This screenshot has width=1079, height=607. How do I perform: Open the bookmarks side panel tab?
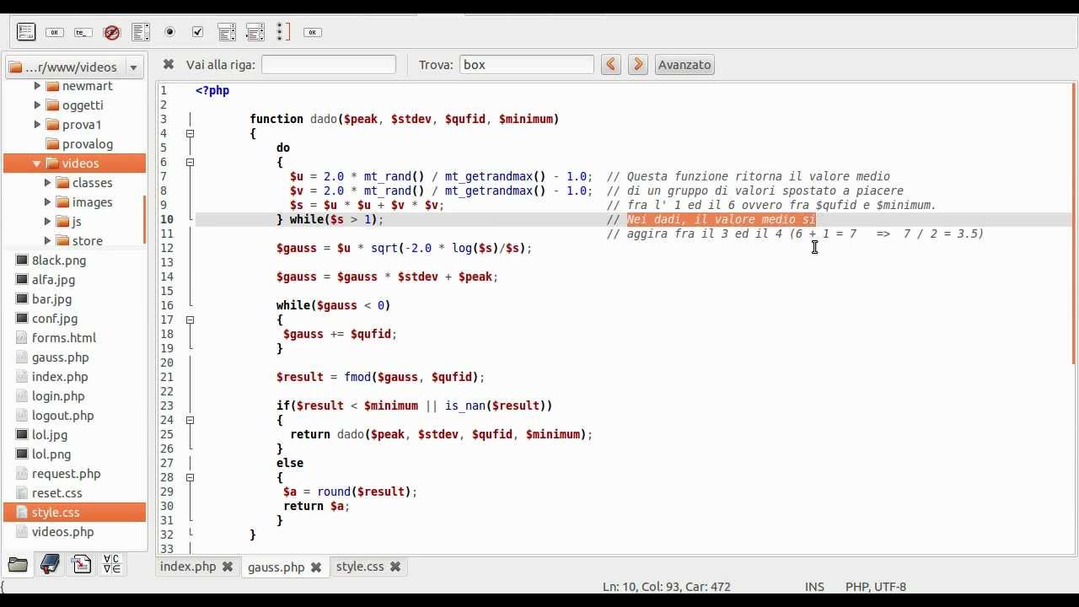[x=50, y=565]
